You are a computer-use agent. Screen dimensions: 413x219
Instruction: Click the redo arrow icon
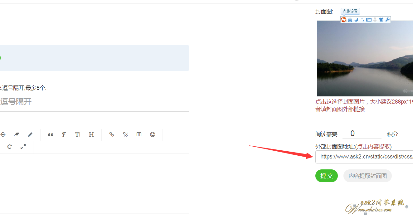pos(10,147)
